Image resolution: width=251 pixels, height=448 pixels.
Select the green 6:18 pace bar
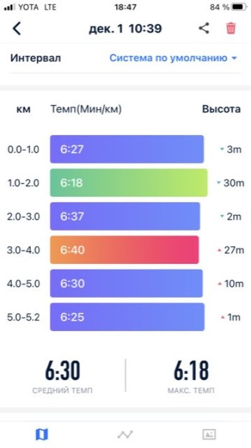(129, 183)
